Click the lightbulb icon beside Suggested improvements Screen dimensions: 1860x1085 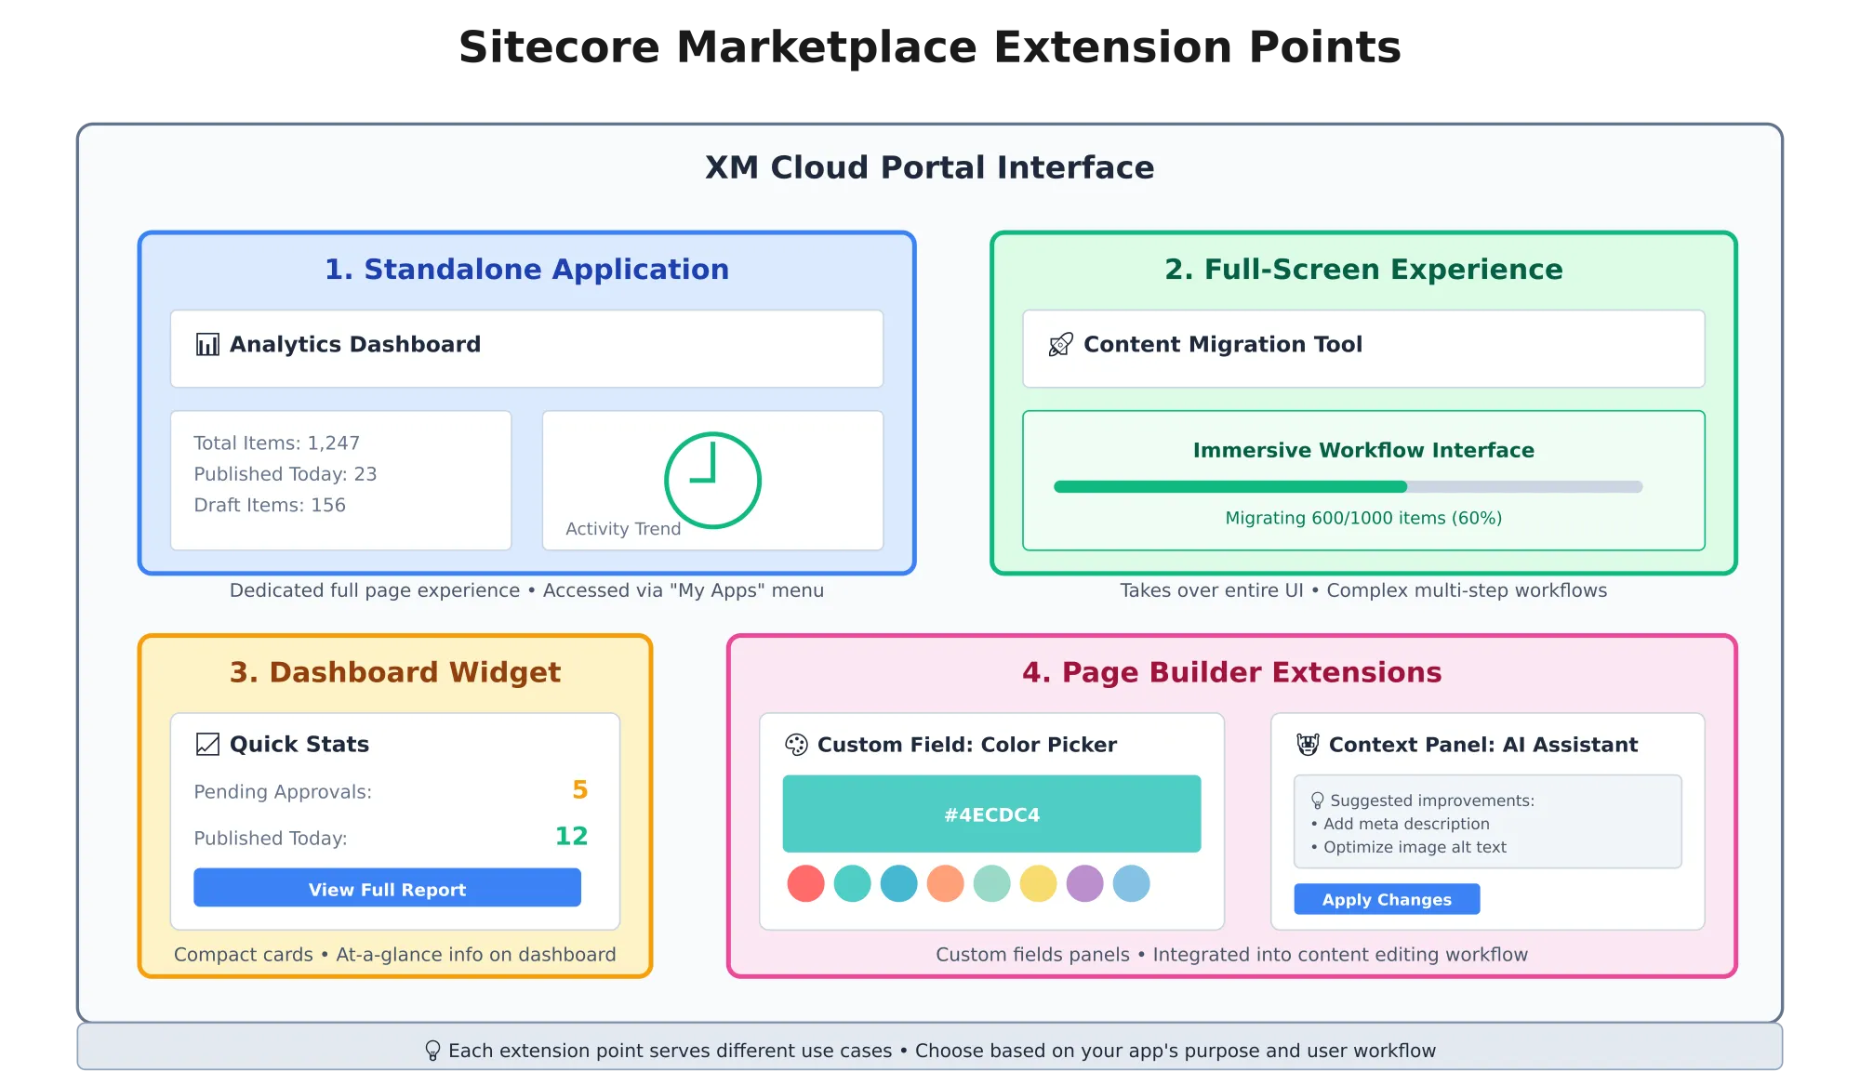click(1317, 801)
